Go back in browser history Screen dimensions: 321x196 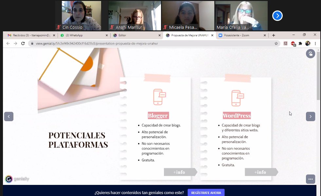pos(8,43)
